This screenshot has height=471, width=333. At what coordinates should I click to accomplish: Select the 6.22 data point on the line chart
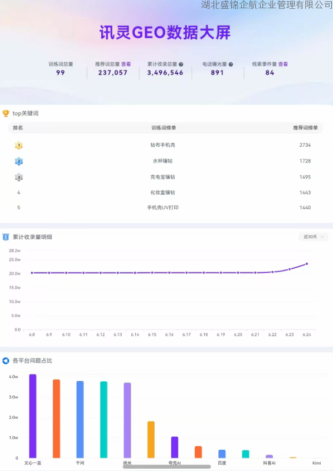click(x=272, y=272)
